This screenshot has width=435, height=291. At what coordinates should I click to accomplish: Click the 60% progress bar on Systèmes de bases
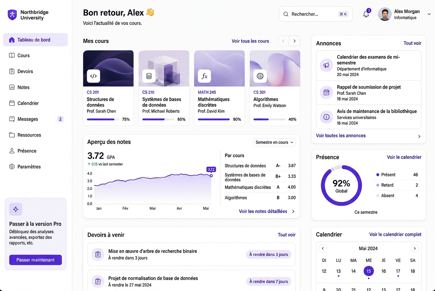click(158, 119)
